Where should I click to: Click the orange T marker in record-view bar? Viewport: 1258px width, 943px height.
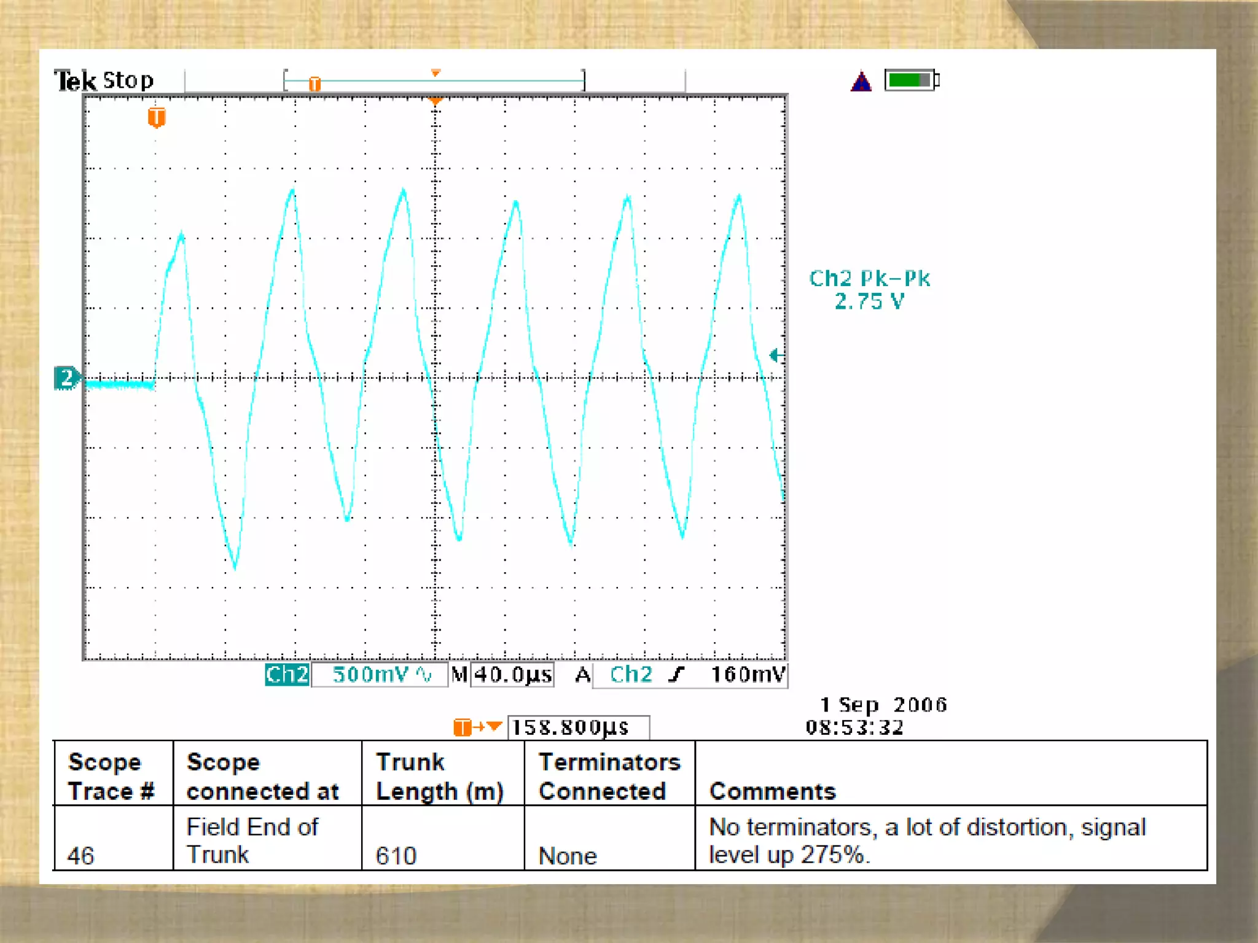click(x=314, y=83)
